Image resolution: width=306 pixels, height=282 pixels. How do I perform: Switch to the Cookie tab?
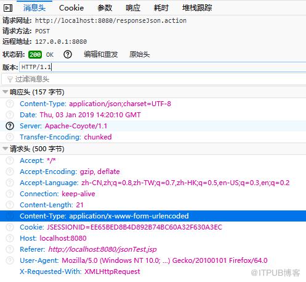pos(71,8)
